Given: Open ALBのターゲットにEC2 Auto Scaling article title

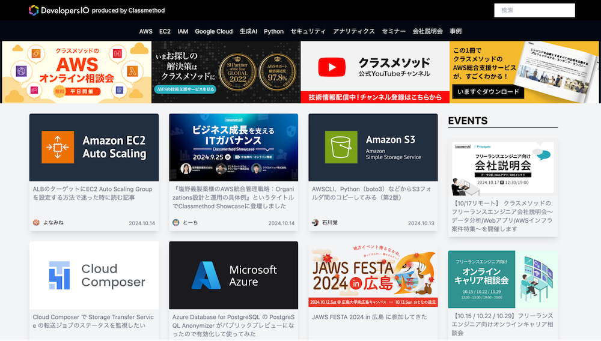Looking at the screenshot, I should click(93, 193).
